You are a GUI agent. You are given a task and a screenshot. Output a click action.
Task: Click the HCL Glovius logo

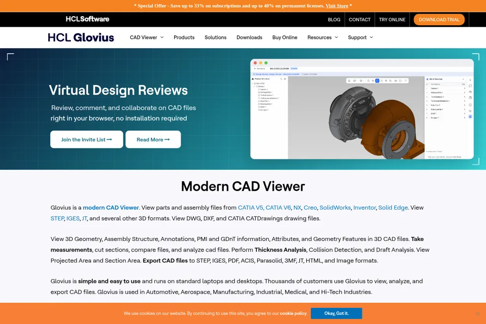(81, 37)
